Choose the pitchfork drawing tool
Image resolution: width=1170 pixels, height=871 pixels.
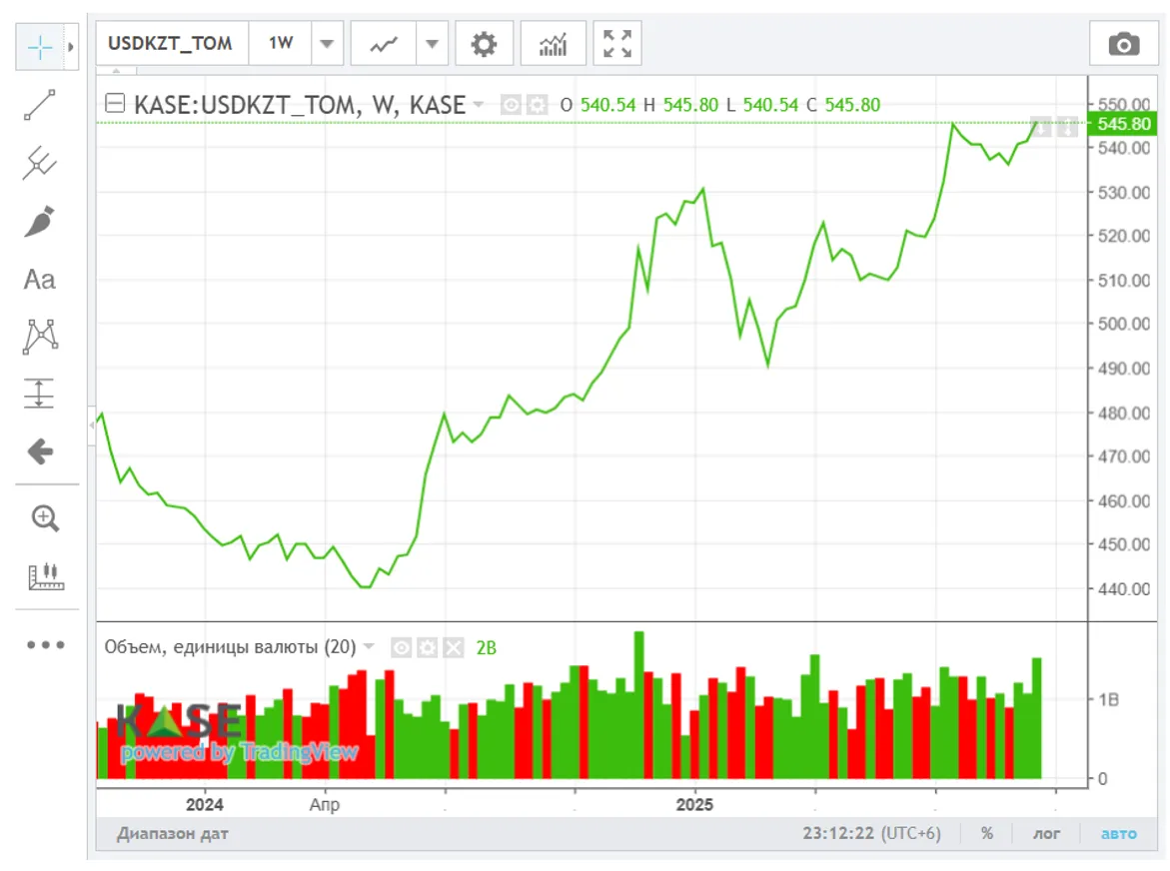click(x=40, y=162)
